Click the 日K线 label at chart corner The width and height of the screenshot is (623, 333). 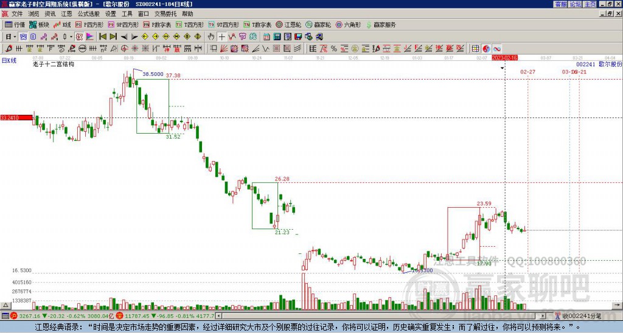click(x=9, y=60)
